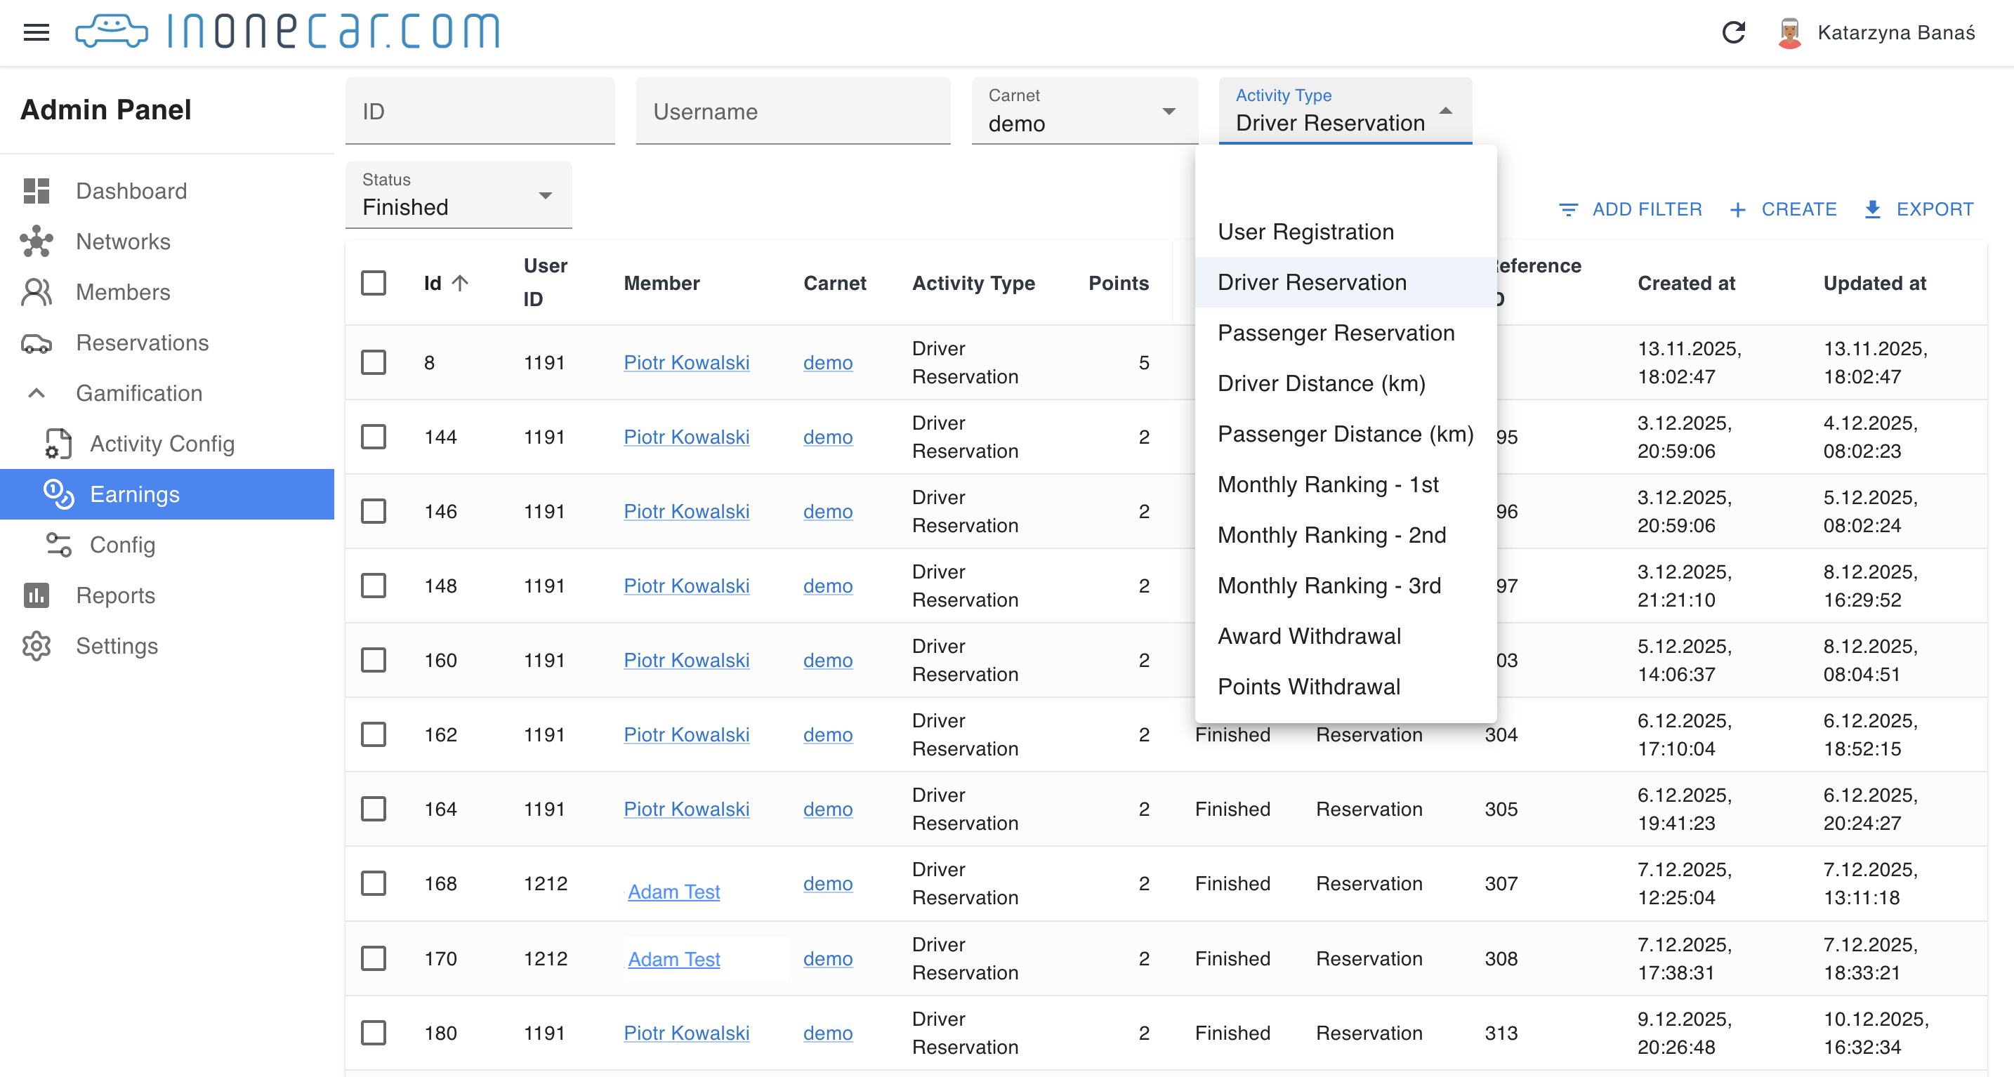Check the checkbox for row Id 8
Viewport: 2014px width, 1077px height.
[x=373, y=363]
